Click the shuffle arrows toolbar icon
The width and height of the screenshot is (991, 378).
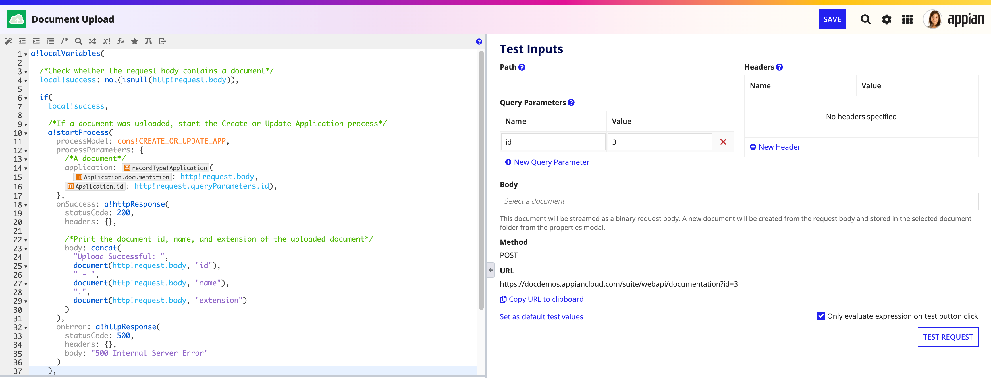pyautogui.click(x=92, y=41)
